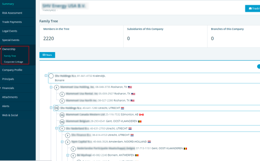Viewport: 260px width, 161px height.
Task: Click subsidiary icon for 40-666-3526
Action: click(67, 142)
